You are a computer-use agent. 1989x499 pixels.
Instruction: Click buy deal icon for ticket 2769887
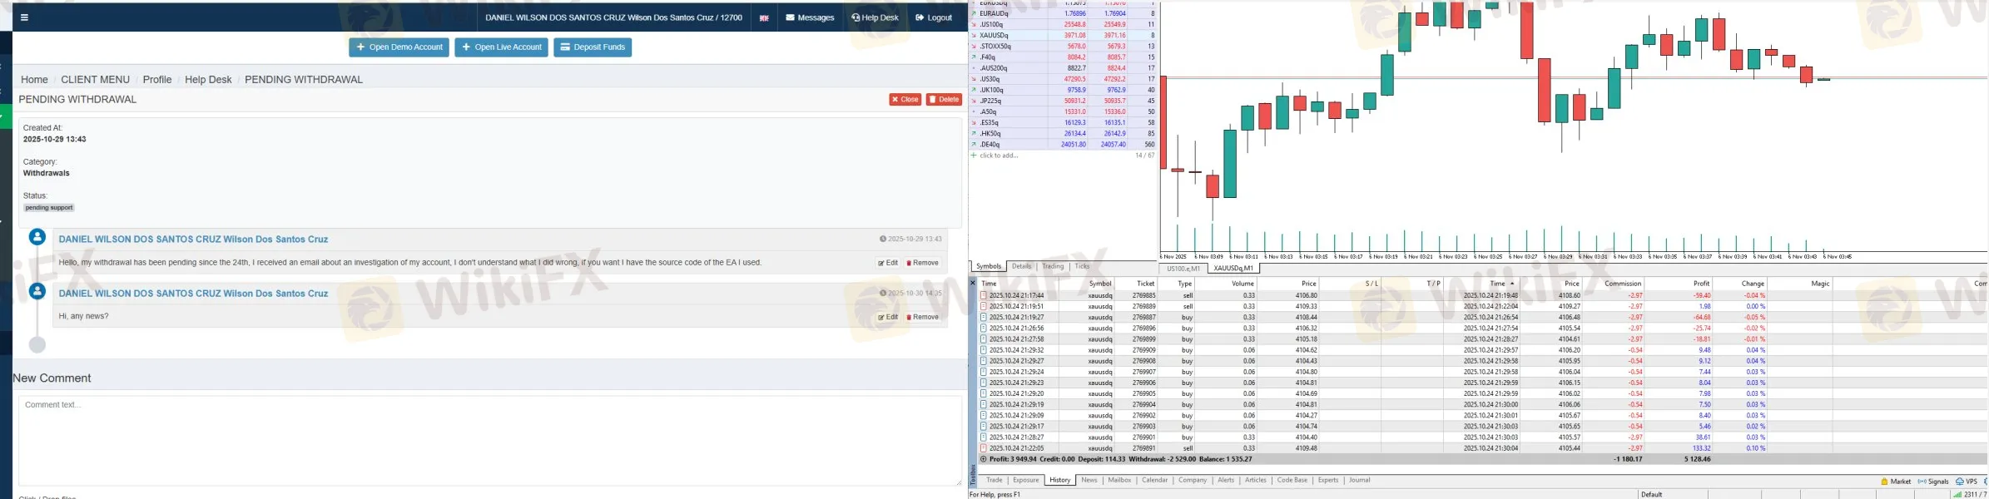(x=984, y=318)
